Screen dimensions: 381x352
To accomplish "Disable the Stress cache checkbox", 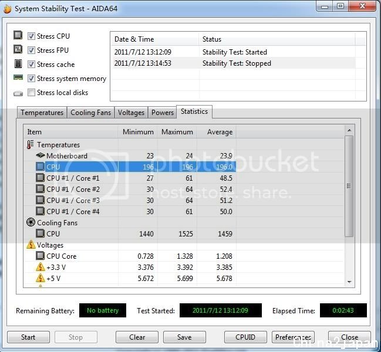I will [31, 65].
